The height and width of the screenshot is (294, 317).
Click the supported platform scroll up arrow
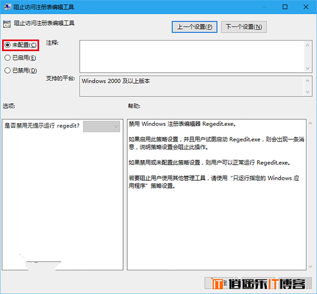307,81
